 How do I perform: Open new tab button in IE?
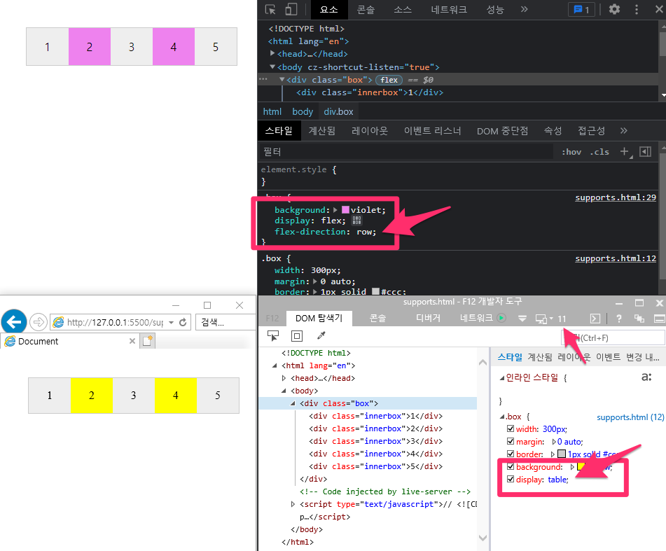point(148,341)
